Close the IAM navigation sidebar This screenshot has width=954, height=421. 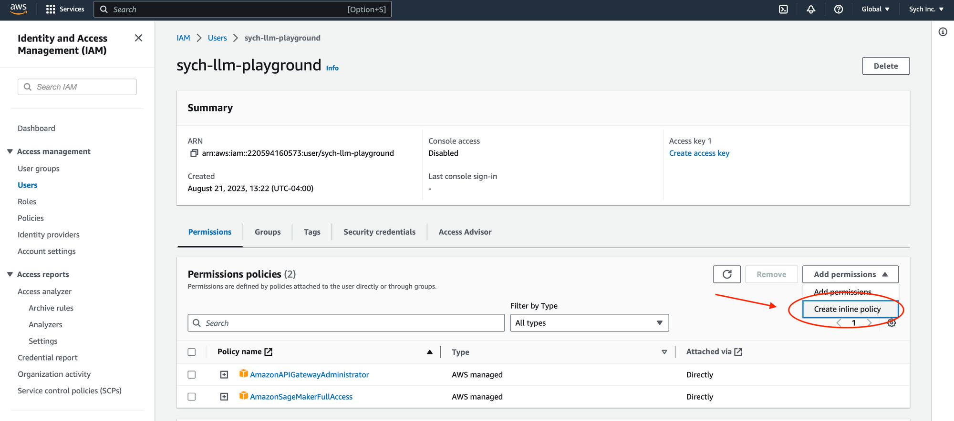pyautogui.click(x=138, y=38)
